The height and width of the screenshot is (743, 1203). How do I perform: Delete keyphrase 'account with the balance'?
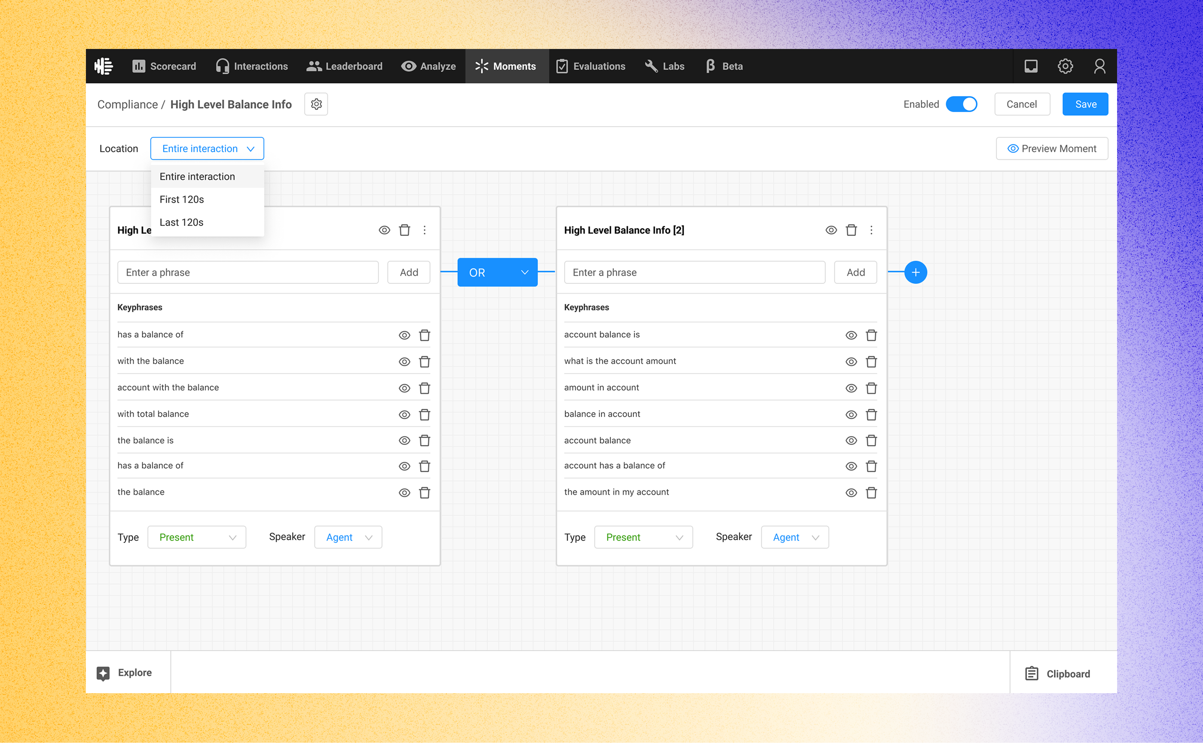[x=424, y=388]
